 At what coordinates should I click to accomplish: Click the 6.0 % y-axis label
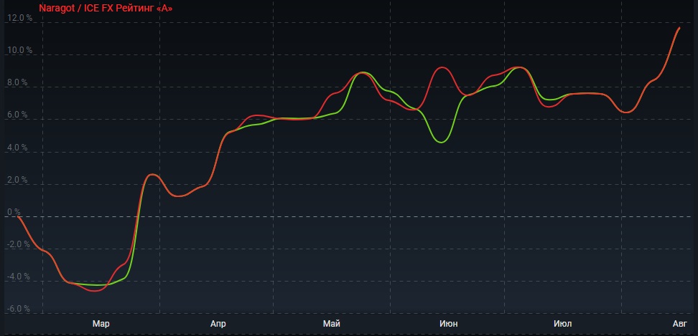point(16,115)
